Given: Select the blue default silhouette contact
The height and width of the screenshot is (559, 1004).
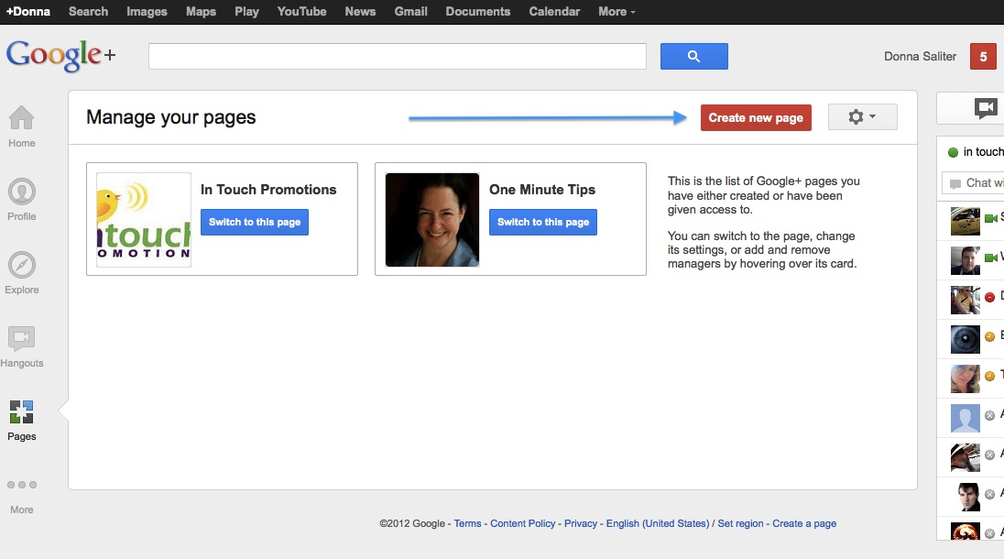Looking at the screenshot, I should [965, 418].
